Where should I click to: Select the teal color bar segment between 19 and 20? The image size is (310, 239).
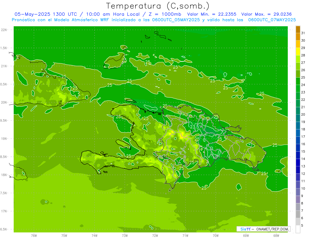[298, 118]
